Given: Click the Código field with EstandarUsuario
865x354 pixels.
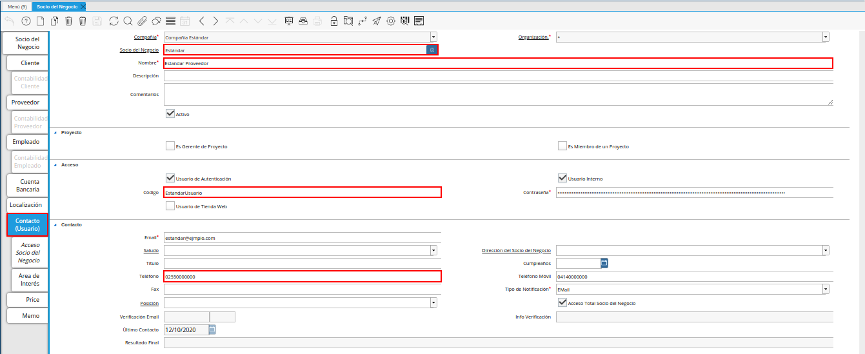Looking at the screenshot, I should click(x=303, y=192).
